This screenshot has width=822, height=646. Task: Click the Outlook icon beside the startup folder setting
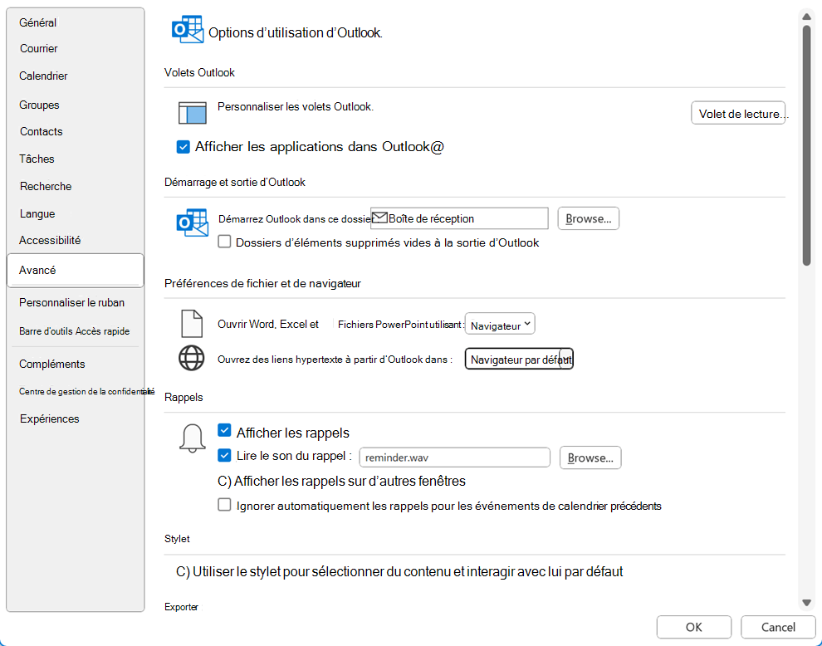click(x=193, y=223)
